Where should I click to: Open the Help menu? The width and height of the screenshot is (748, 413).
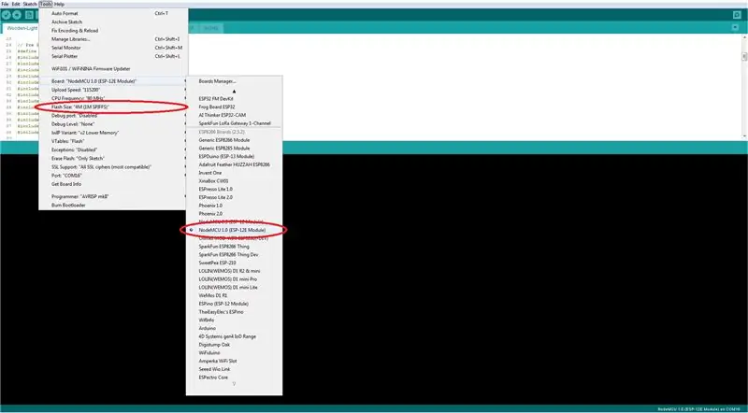[x=59, y=4]
